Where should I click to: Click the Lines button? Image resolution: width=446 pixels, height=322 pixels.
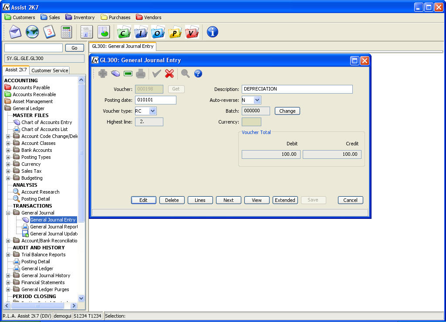(200, 200)
